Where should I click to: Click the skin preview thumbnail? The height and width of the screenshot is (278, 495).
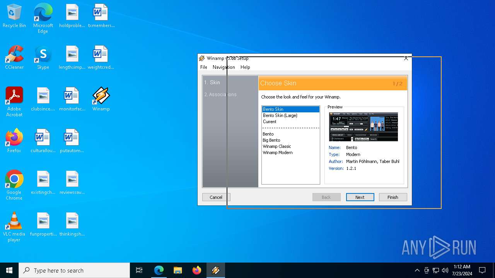tap(364, 127)
